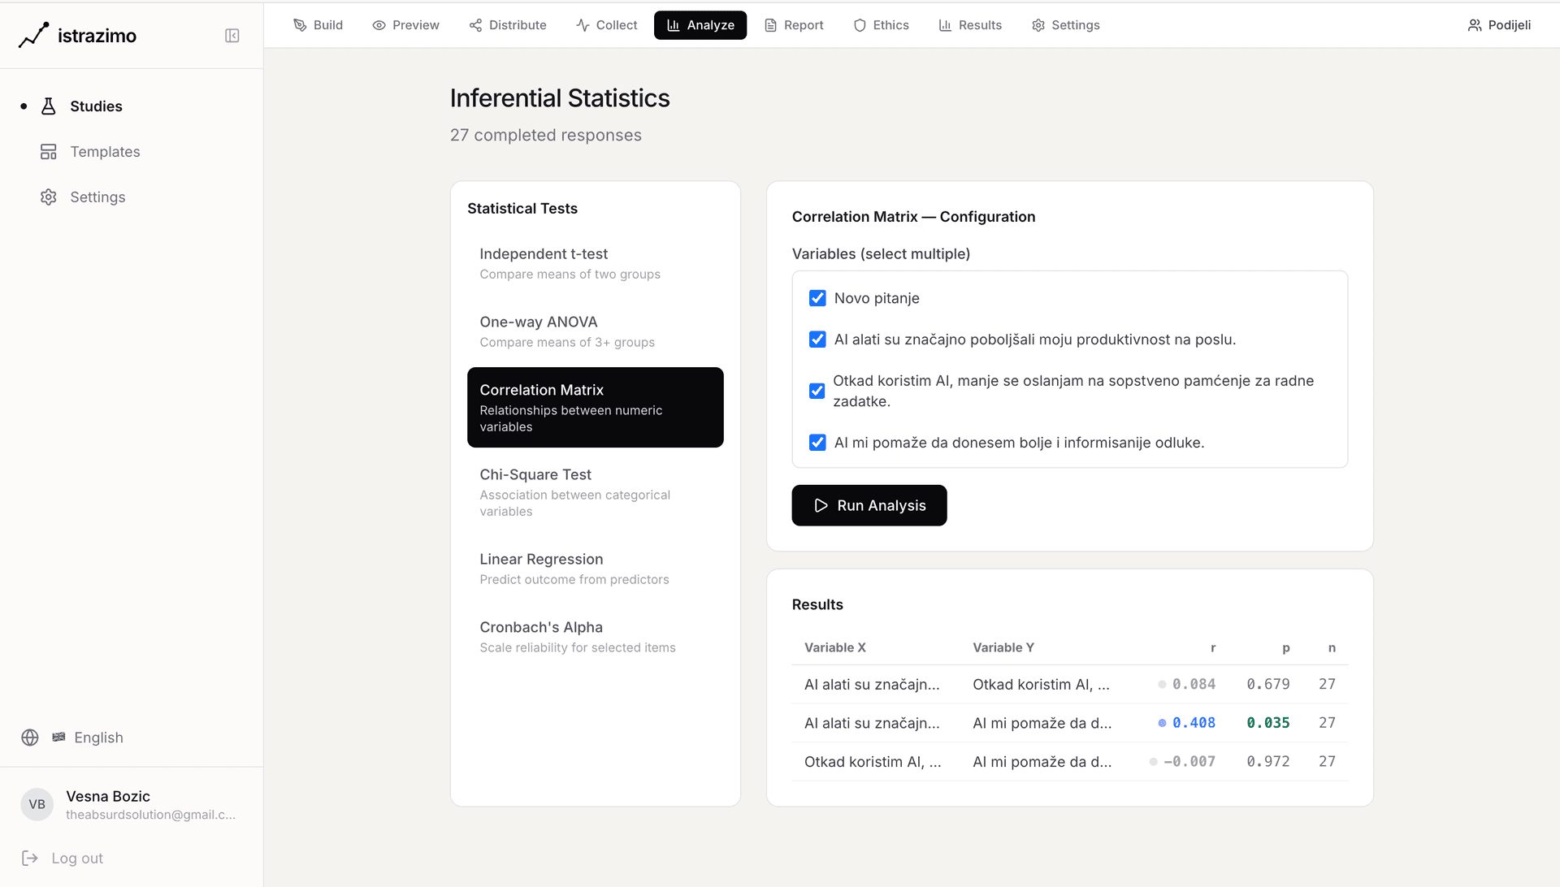Collapse sidebar with the panel toggle icon

click(x=232, y=36)
